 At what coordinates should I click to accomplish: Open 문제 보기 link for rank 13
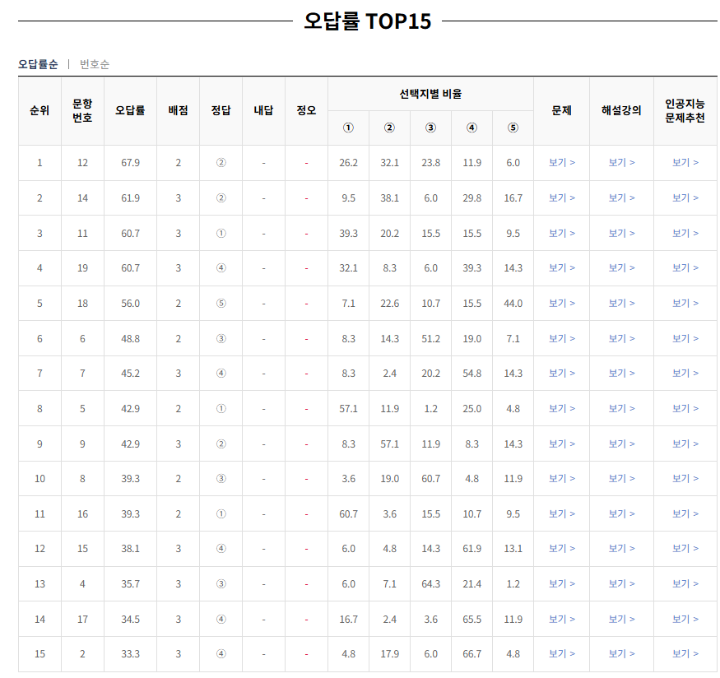coord(561,583)
